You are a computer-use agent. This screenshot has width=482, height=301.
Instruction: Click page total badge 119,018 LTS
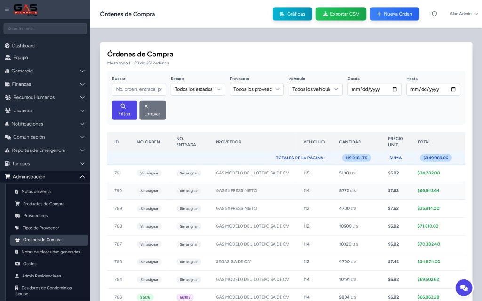pos(356,158)
